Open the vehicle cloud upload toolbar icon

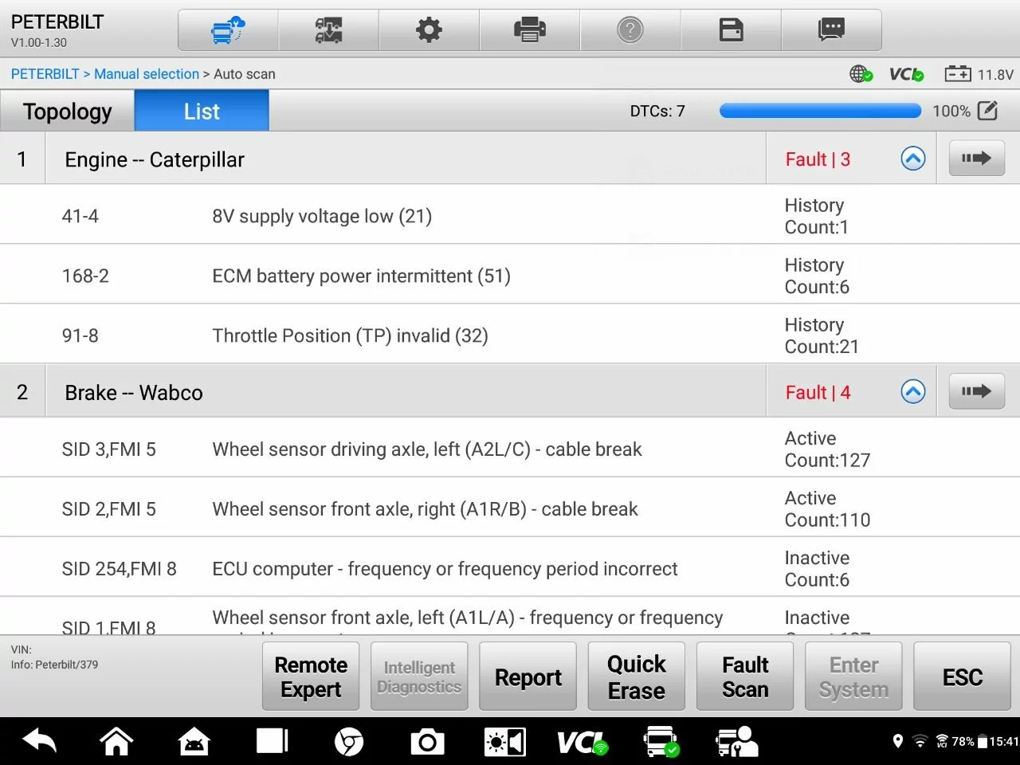pyautogui.click(x=228, y=30)
